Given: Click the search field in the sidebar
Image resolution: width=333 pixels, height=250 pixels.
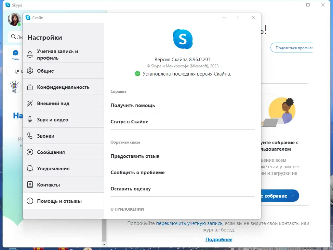Looking at the screenshot, I should [16, 37].
